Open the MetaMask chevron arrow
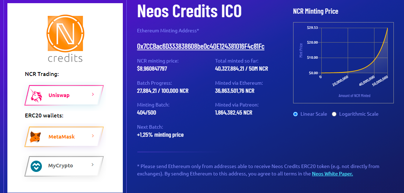Image resolution: width=404 pixels, height=193 pixels. 93,136
